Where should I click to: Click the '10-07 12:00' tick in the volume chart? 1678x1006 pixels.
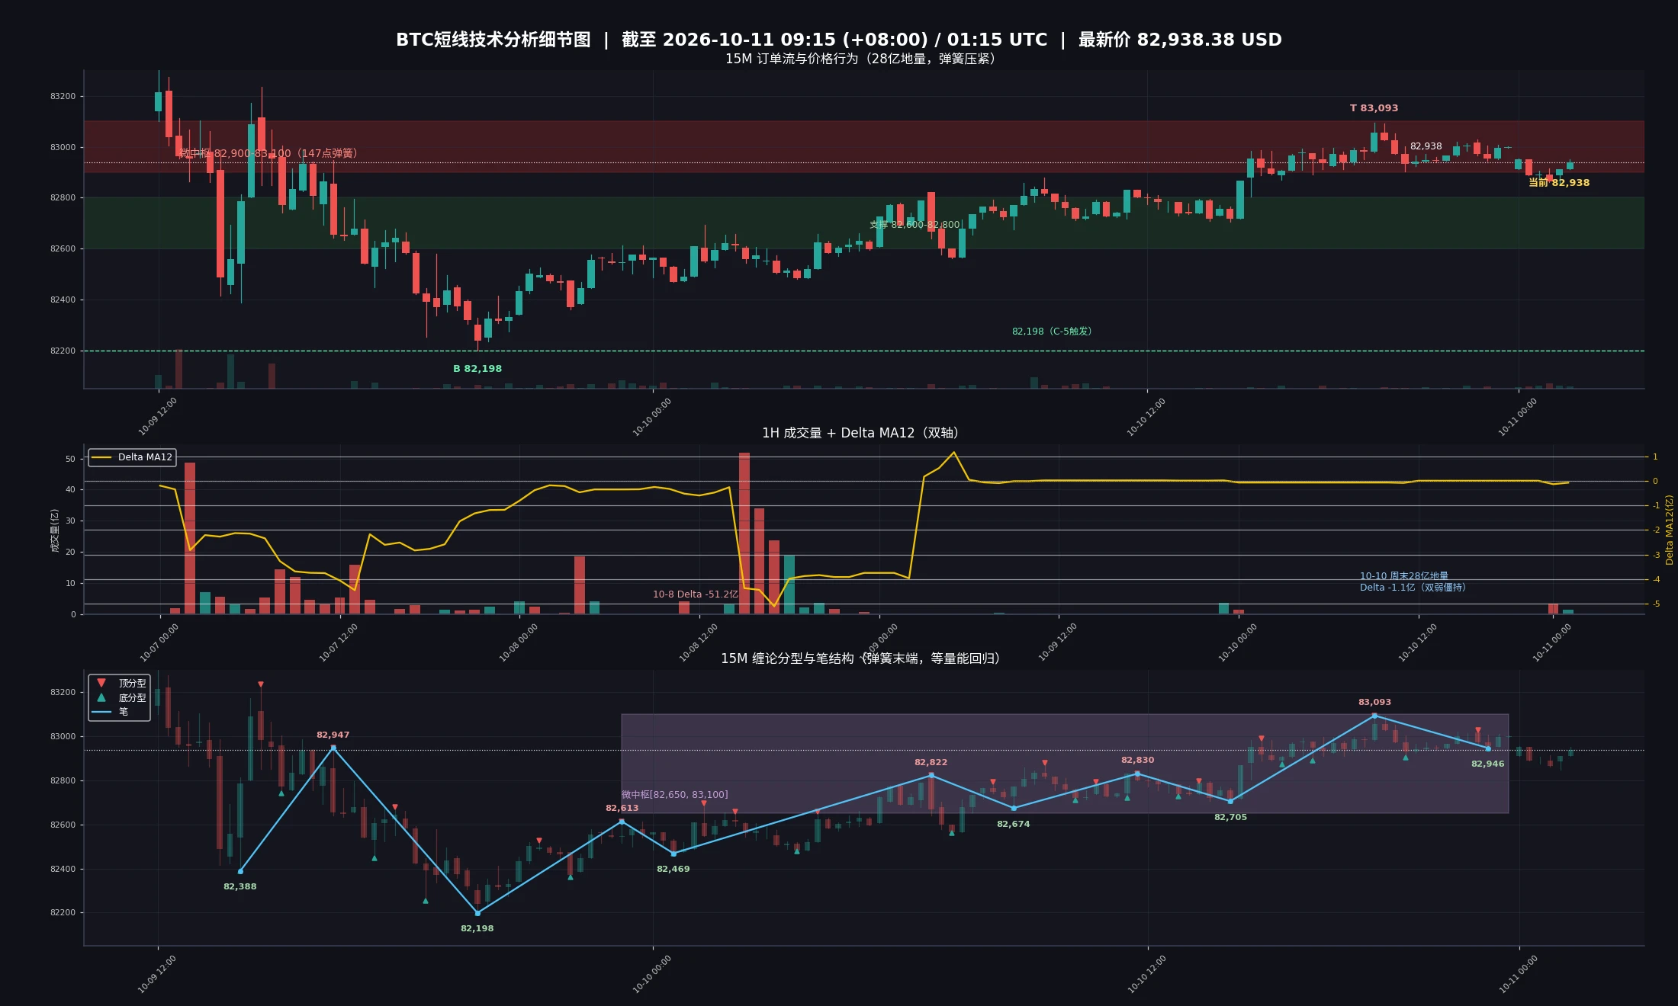pyautogui.click(x=338, y=643)
